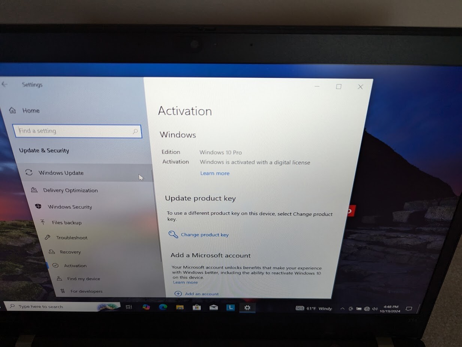Click the battery tray icon
The image size is (462, 347).
pyautogui.click(x=359, y=309)
